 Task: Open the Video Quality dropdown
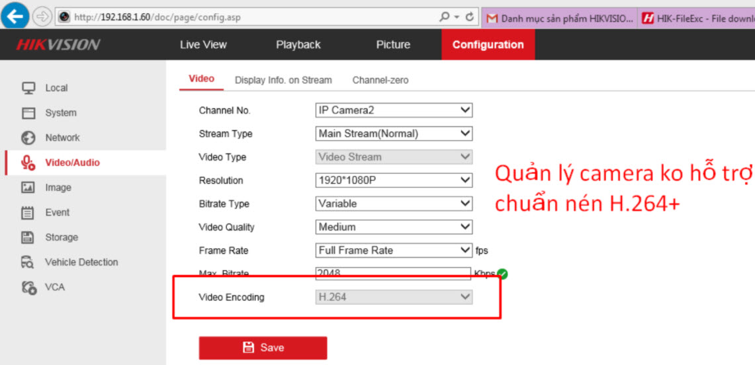coord(394,227)
